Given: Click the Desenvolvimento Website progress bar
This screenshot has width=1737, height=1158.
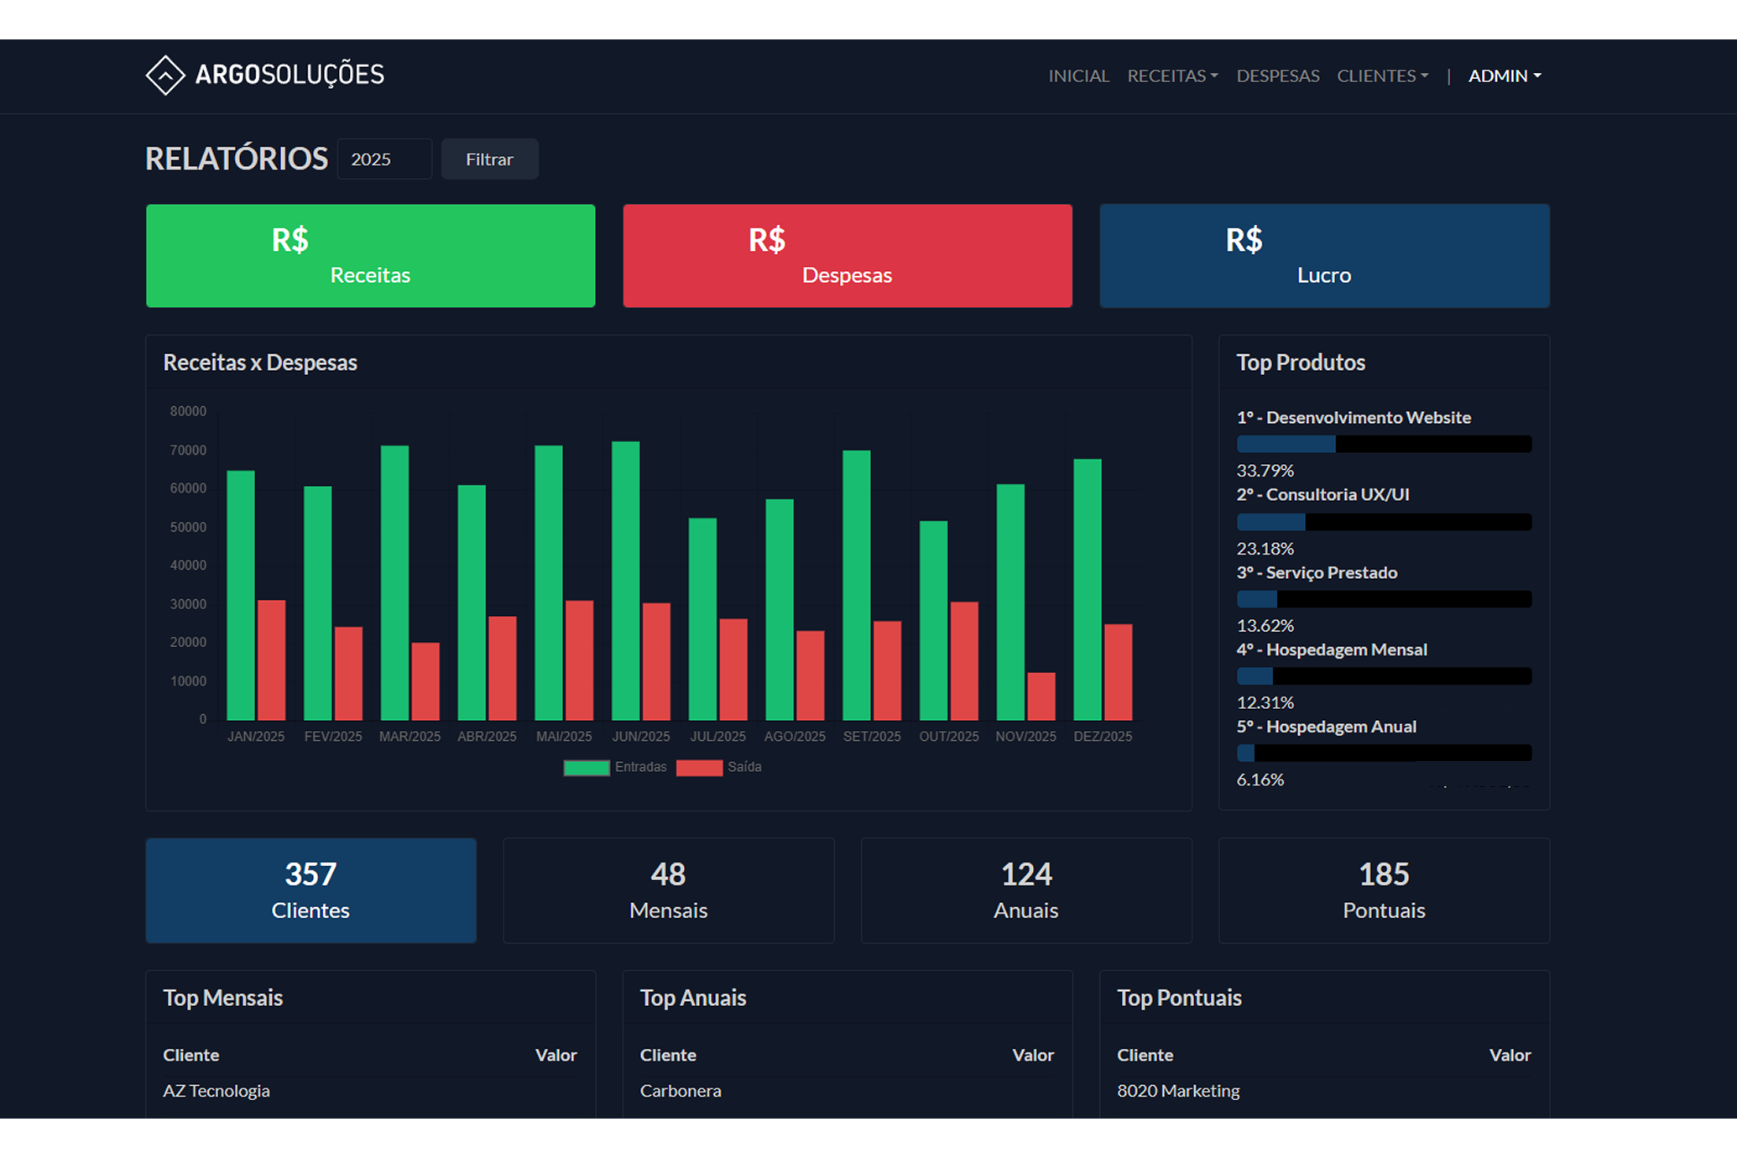Looking at the screenshot, I should [1384, 444].
